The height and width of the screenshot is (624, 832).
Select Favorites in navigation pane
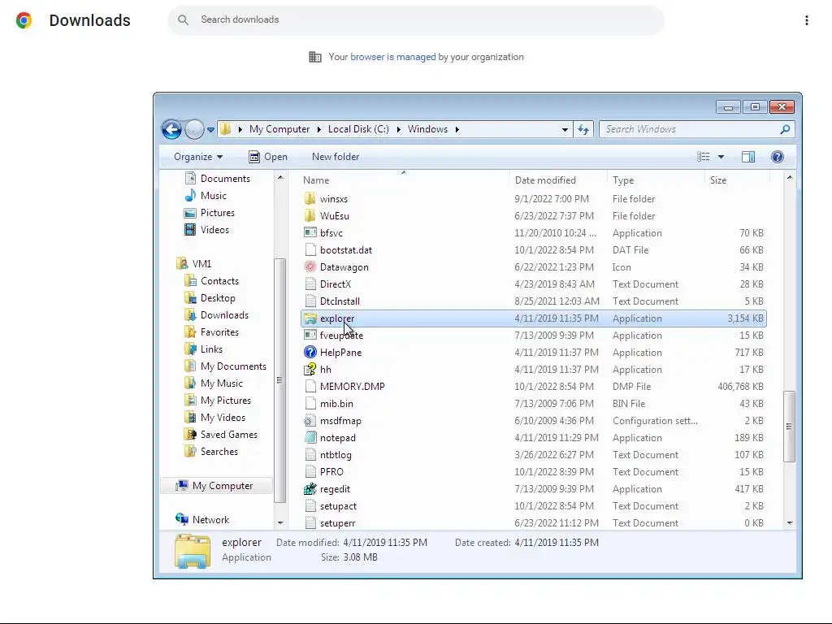point(211,331)
